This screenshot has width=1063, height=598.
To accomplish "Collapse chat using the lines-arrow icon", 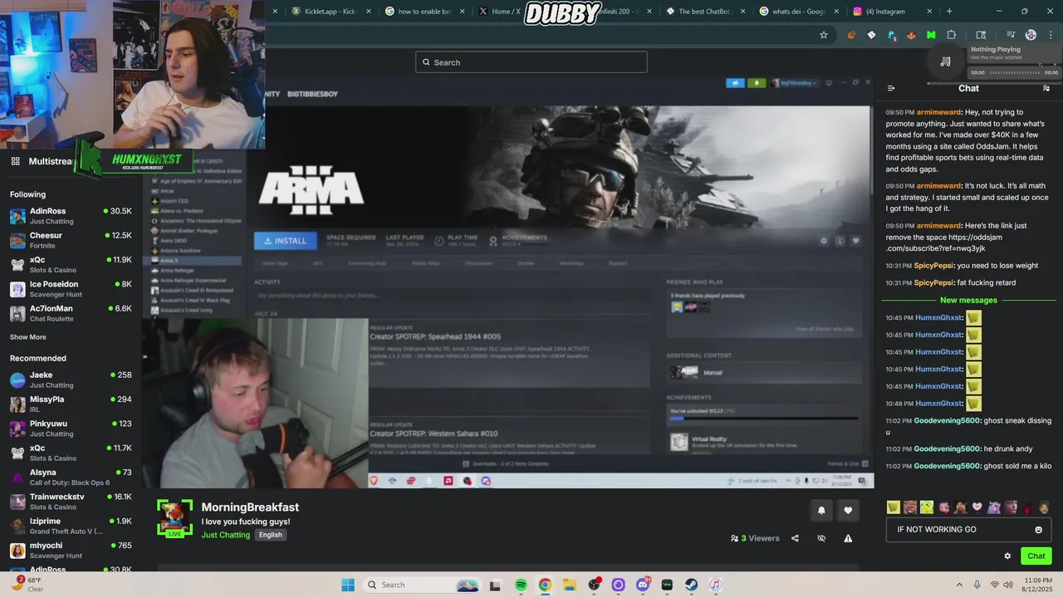I will [891, 88].
